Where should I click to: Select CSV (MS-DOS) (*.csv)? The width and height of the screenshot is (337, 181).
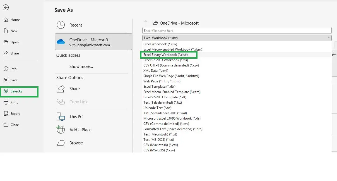[x=159, y=150]
